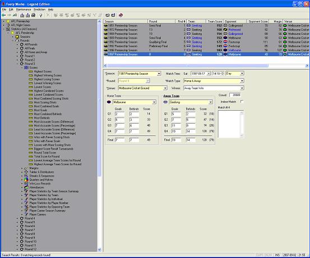310x258 pixels.
Task: Open the Winner dropdown
Action: [x=242, y=88]
